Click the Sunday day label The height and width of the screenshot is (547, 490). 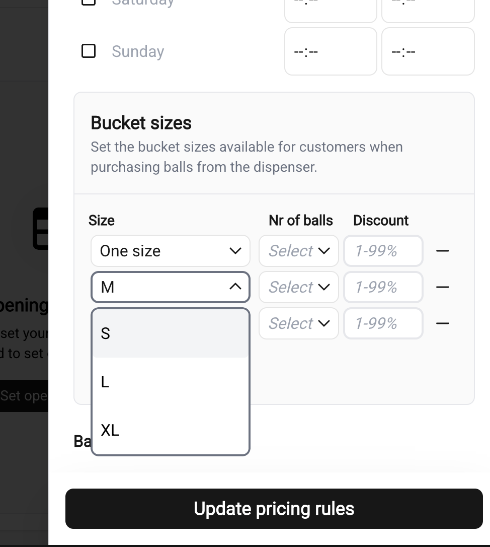[x=138, y=51]
